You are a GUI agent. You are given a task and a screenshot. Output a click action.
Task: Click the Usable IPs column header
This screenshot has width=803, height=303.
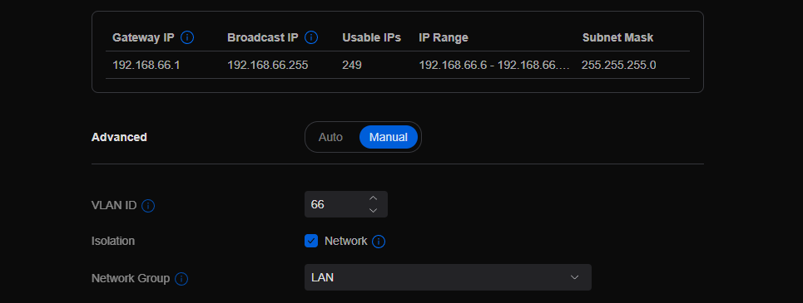click(x=371, y=38)
